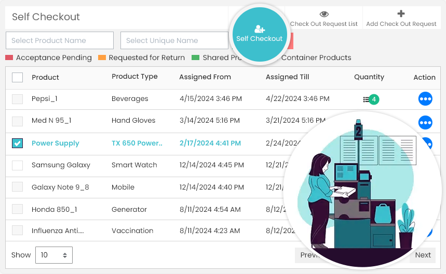
Task: Tick the Galaxy Note 9_8 checkbox
Action: 18,187
